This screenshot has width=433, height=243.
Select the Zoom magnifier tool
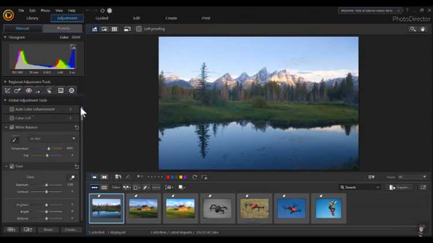413,29
